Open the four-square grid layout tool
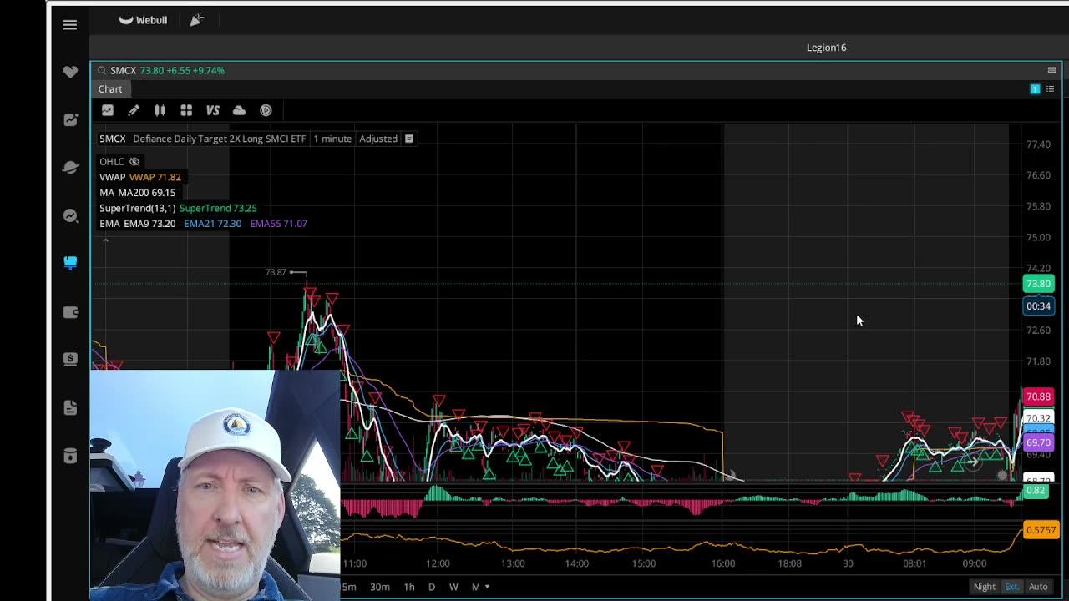Viewport: 1069px width, 601px height. [x=186, y=110]
